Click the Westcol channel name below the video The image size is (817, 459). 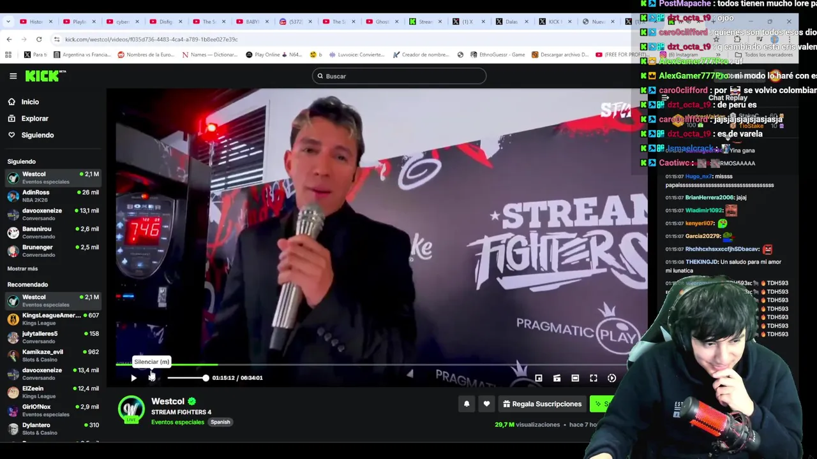[x=168, y=401]
